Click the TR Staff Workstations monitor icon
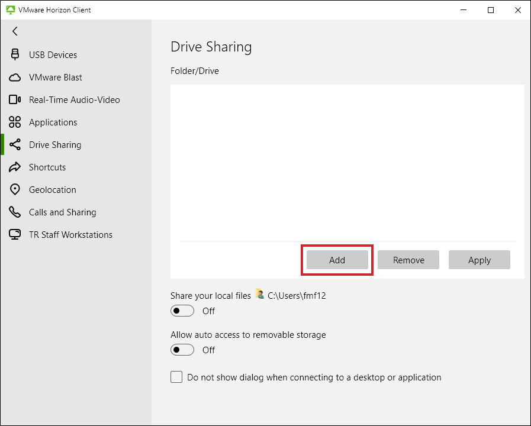The width and height of the screenshot is (531, 426). pos(15,234)
